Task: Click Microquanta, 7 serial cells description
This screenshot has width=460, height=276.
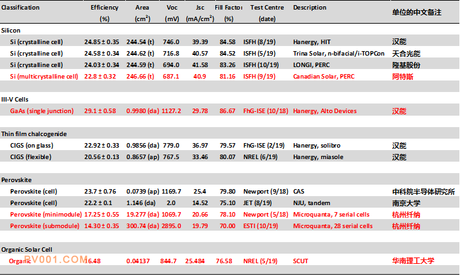Action: pyautogui.click(x=331, y=215)
